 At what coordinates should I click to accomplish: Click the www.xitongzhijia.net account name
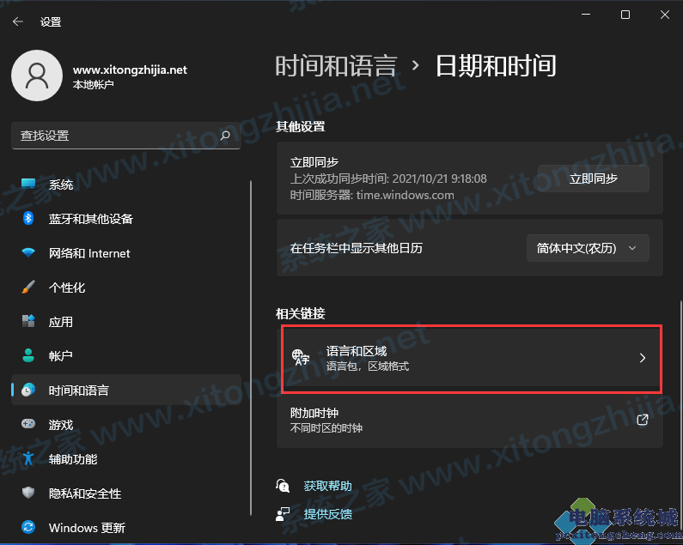click(130, 70)
